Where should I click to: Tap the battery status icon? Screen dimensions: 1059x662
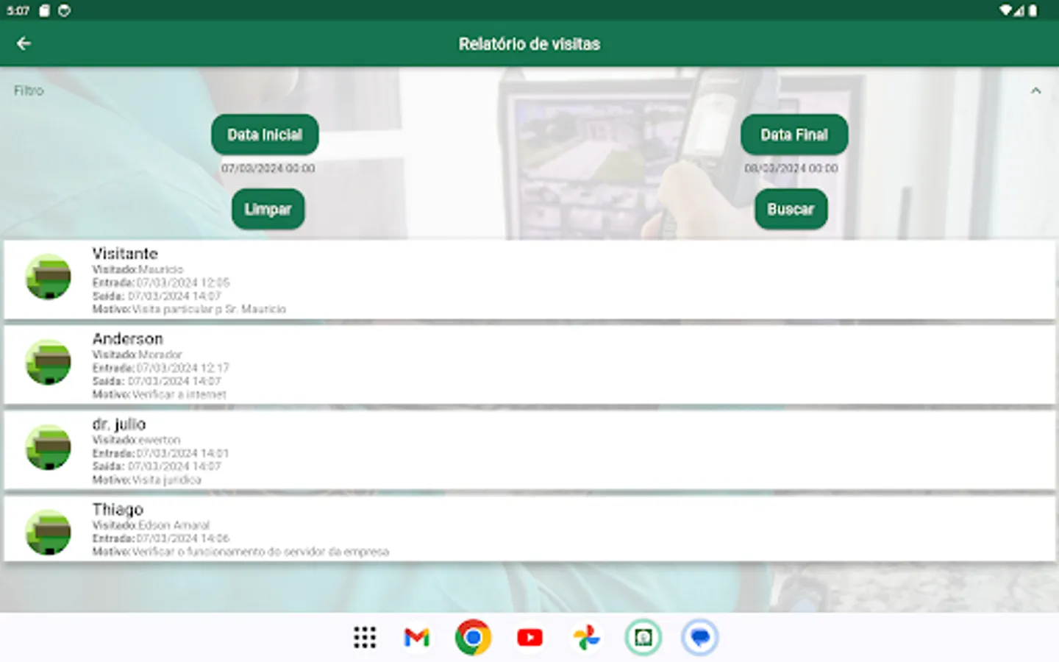1033,10
